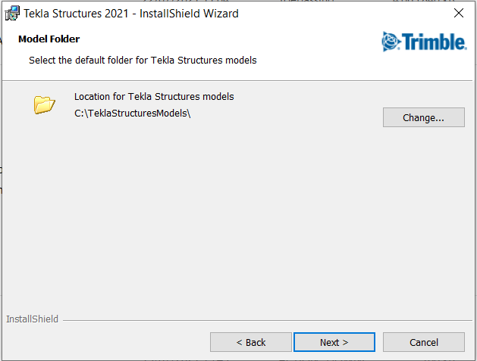Click the divider line beside InstallShield label
This screenshot has width=477, height=361.
tap(268, 320)
